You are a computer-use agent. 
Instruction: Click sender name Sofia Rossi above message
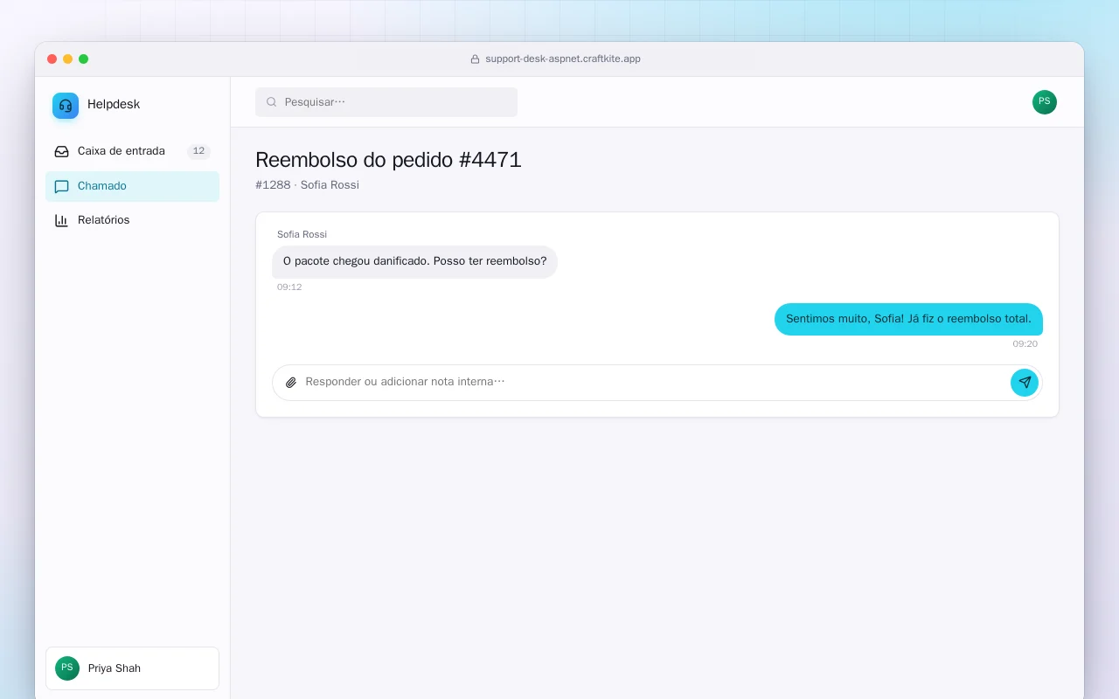click(302, 234)
